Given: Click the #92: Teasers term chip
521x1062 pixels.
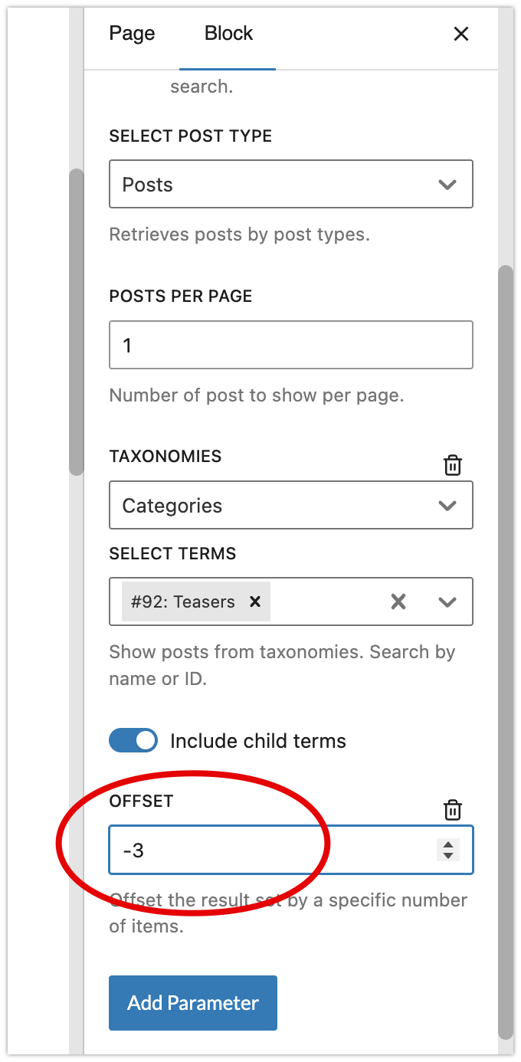Looking at the screenshot, I should [183, 601].
